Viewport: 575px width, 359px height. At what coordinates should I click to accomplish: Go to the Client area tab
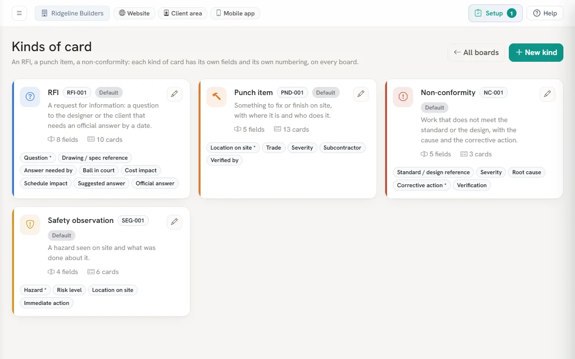tap(183, 13)
